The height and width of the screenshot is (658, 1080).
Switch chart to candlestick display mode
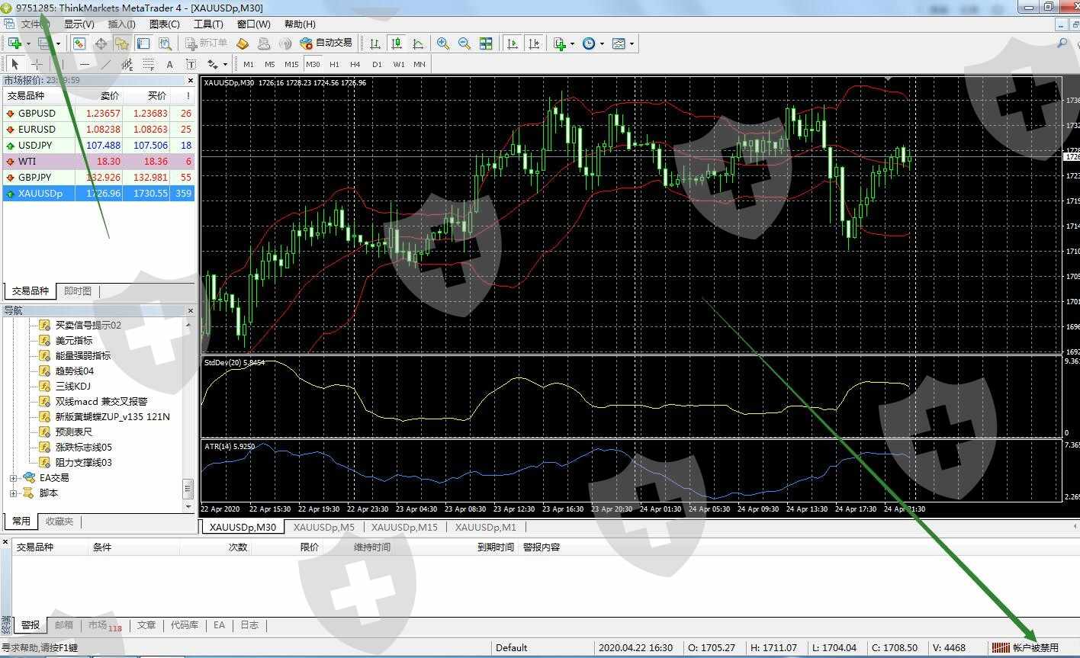(396, 43)
